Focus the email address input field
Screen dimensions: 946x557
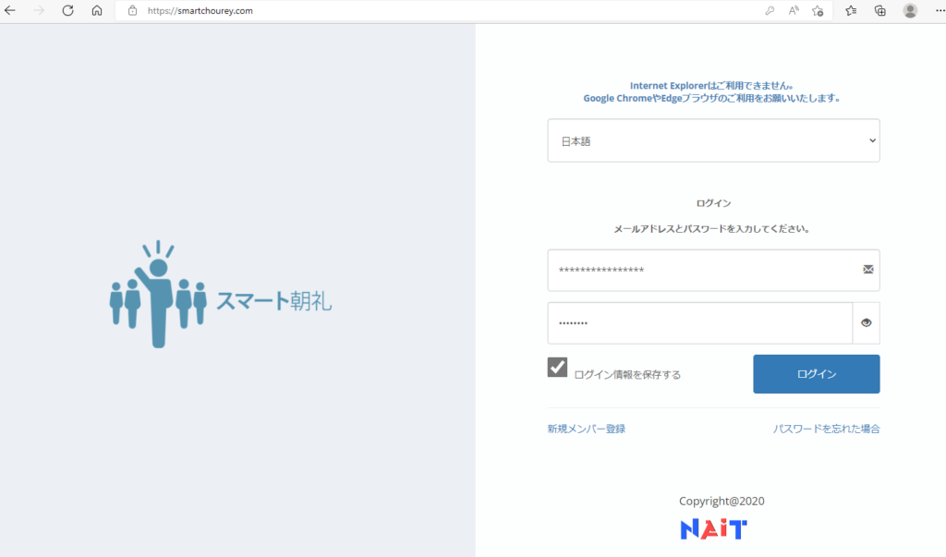[714, 271]
